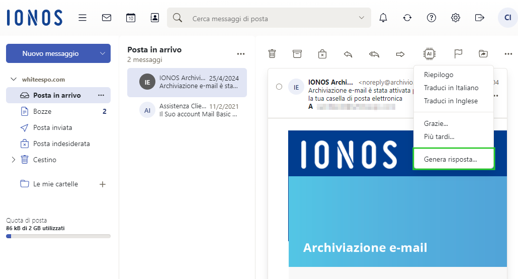This screenshot has height=279, width=518.
Task: Click the IONOS logo
Action: (34, 18)
